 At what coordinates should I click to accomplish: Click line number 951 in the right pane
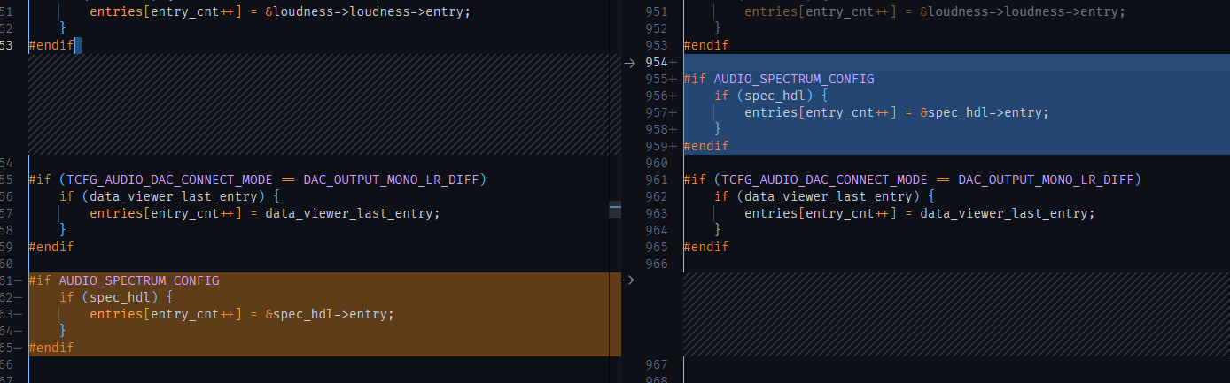click(657, 11)
